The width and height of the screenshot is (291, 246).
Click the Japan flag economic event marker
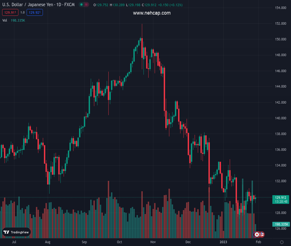(x=257, y=235)
